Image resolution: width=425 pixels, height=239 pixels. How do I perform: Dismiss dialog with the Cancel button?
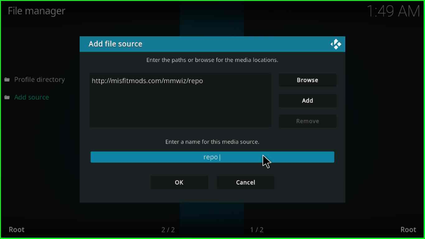(x=246, y=182)
